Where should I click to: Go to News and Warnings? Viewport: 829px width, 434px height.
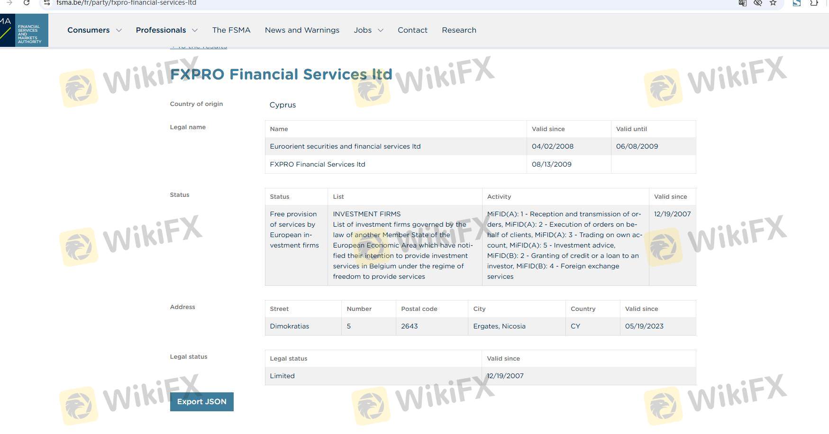[x=302, y=30]
